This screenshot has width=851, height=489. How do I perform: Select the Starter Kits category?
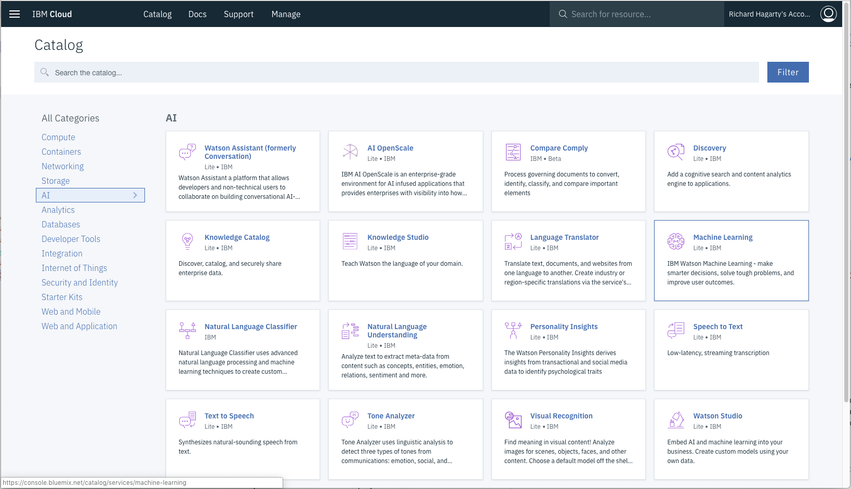62,297
